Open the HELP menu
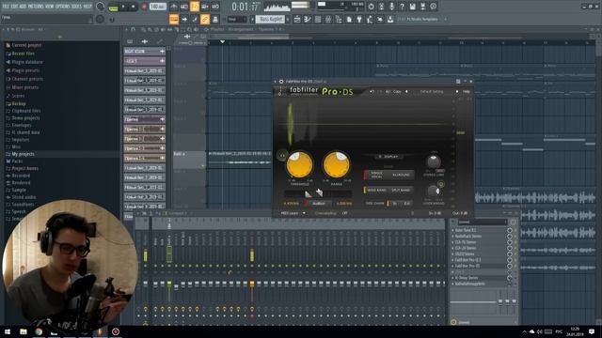 click(x=87, y=7)
